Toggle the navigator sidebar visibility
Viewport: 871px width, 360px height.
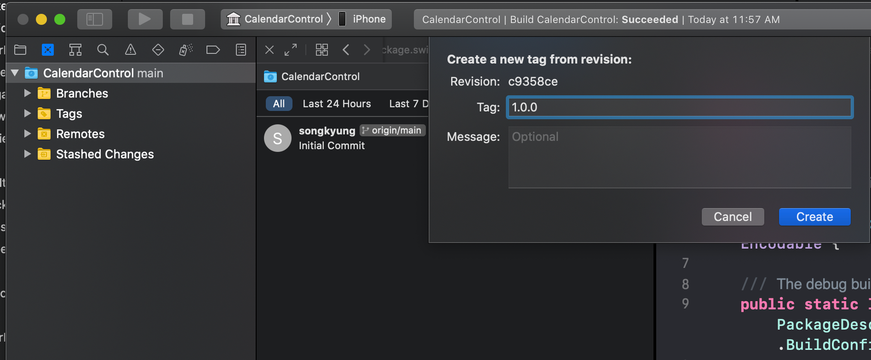point(95,20)
